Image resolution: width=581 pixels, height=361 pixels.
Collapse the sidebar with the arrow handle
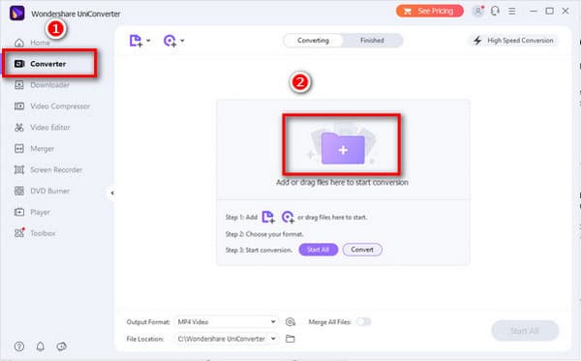(112, 193)
